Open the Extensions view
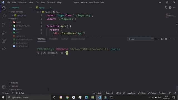The width and height of the screenshot is (178, 100). (x=4, y=41)
